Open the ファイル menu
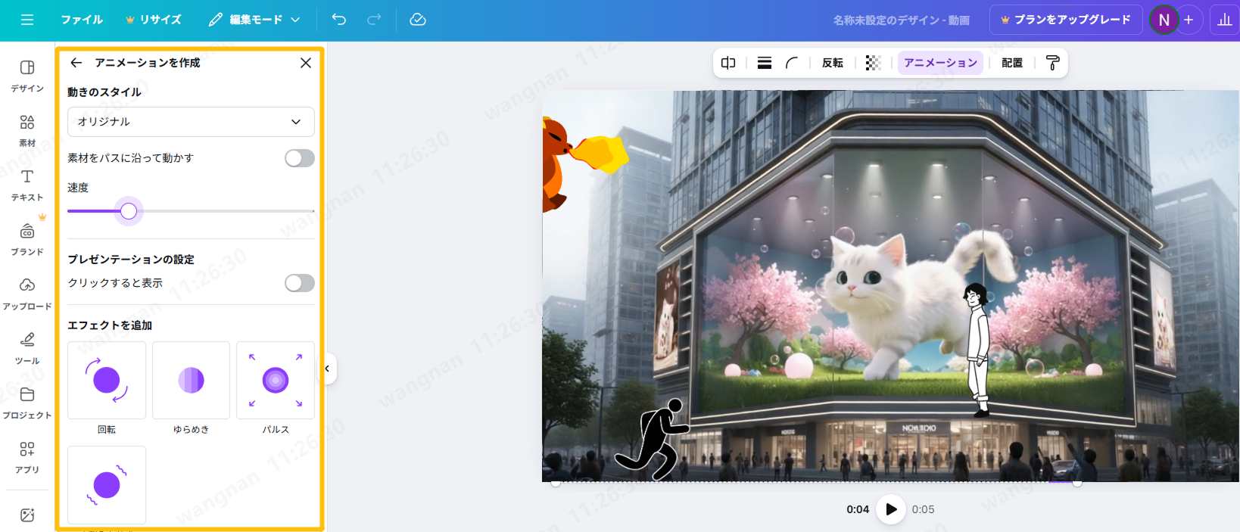 82,20
